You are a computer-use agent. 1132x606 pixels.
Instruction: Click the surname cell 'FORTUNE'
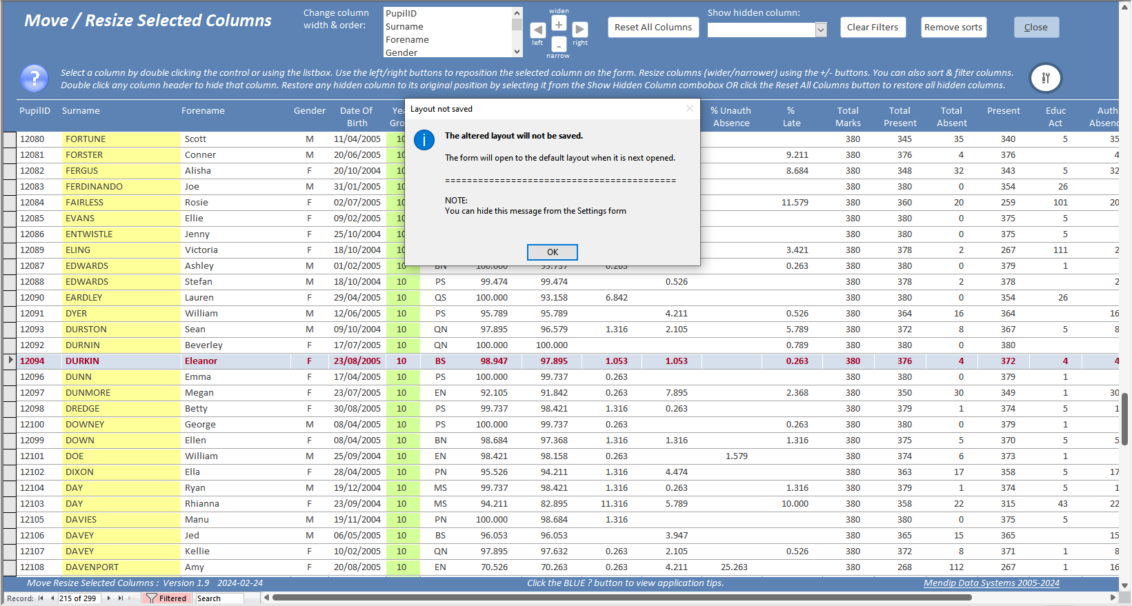pos(121,139)
